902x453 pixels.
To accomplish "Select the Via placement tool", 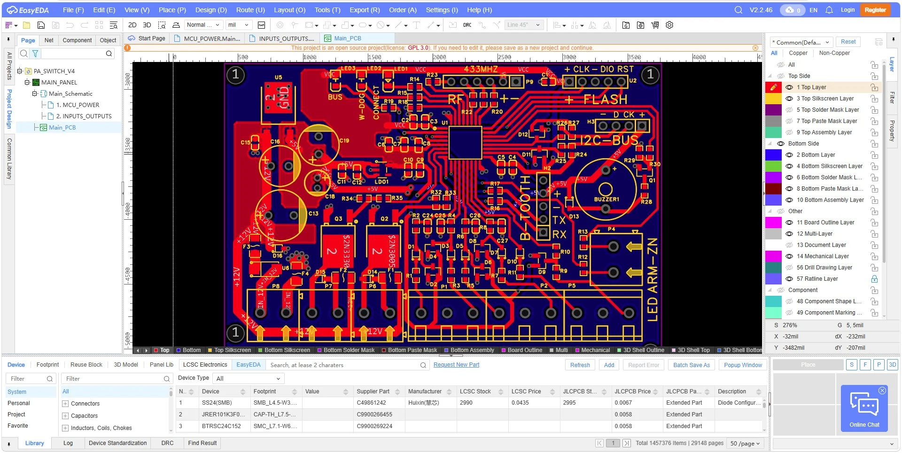I will tap(280, 25).
